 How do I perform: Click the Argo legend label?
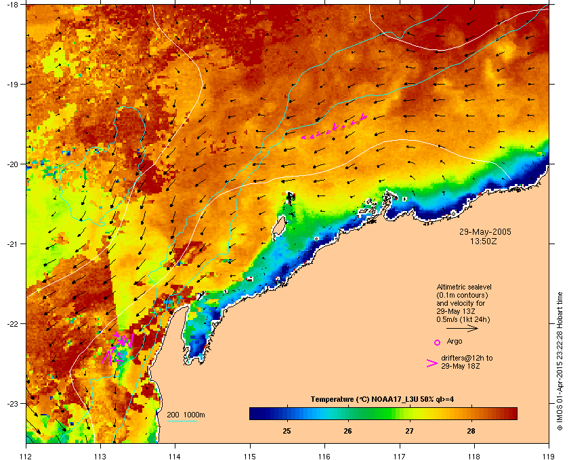pyautogui.click(x=455, y=341)
